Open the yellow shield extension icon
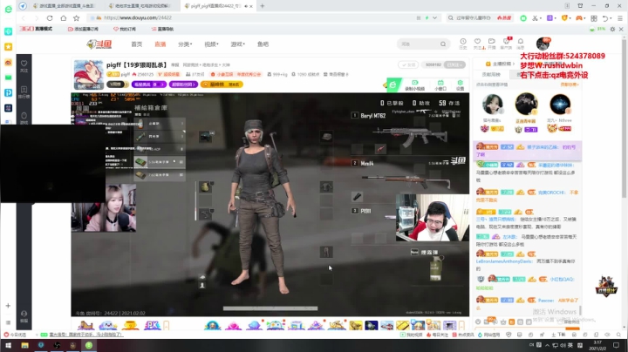The height and width of the screenshot is (352, 628). pos(564,18)
